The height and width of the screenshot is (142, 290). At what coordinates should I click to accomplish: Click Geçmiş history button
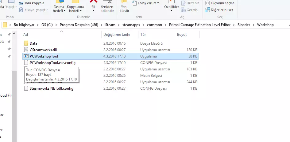(189, 10)
